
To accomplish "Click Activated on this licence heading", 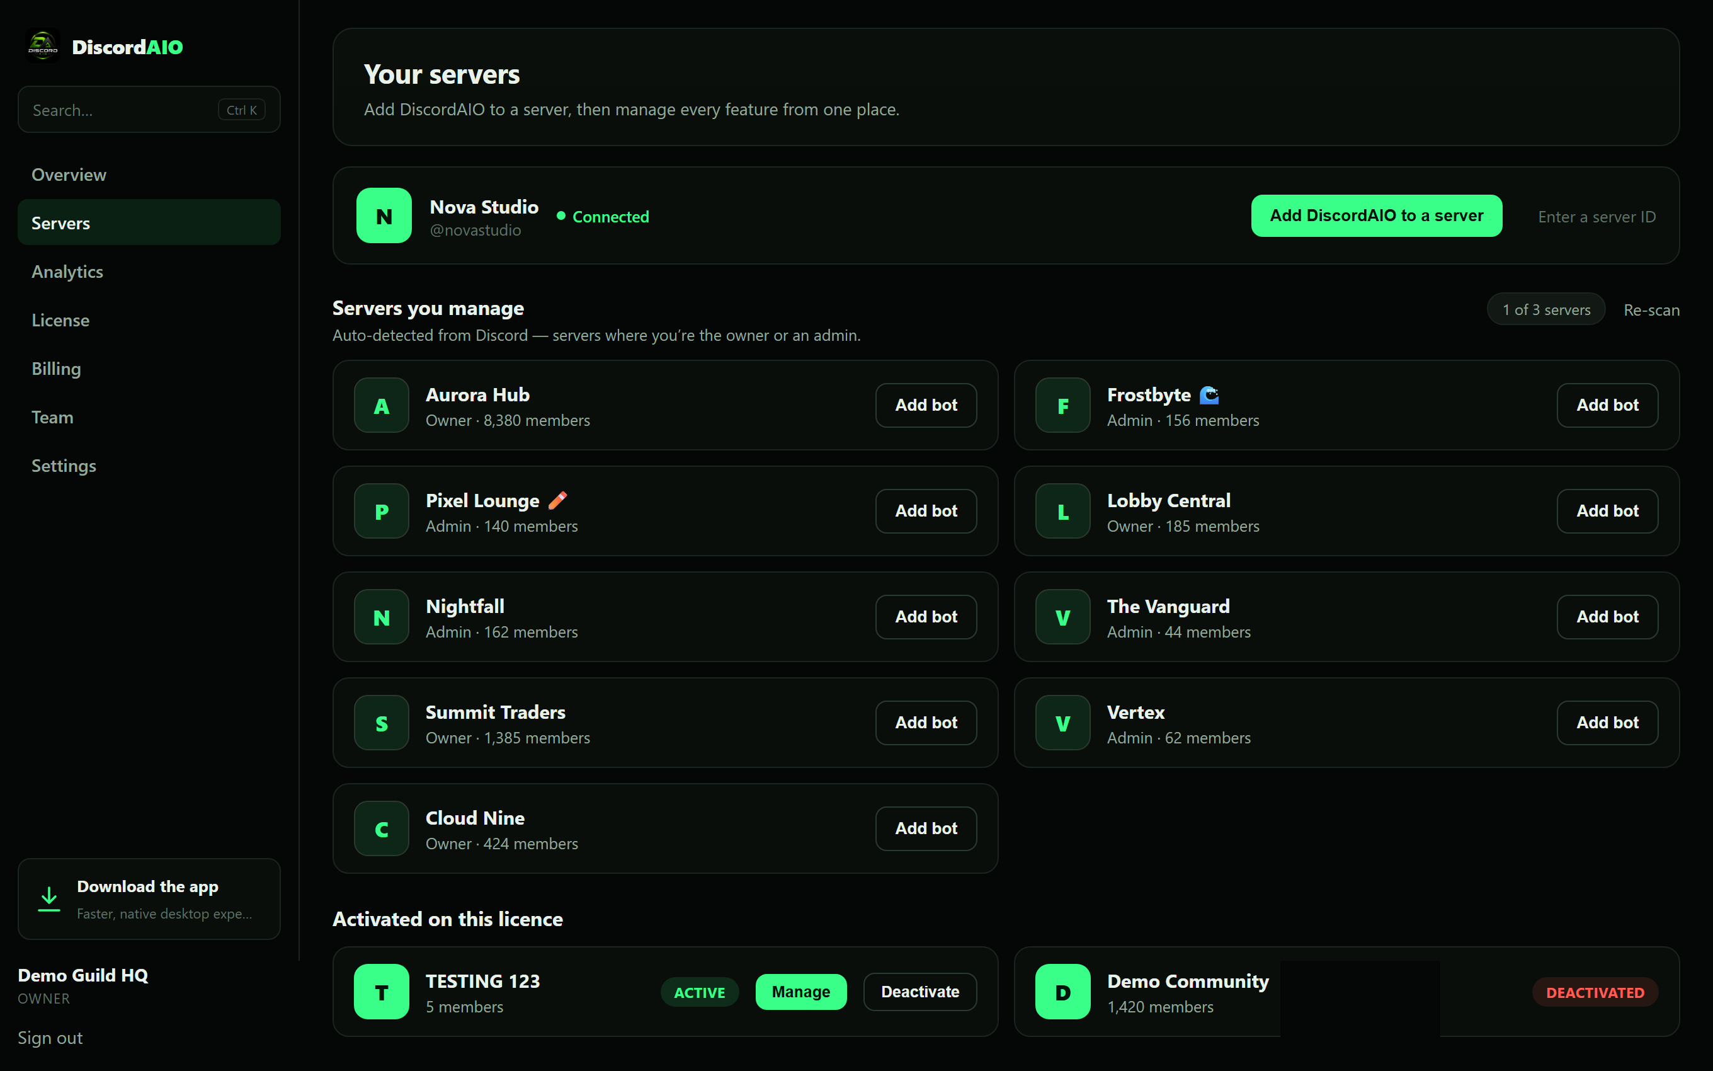I will click(447, 919).
